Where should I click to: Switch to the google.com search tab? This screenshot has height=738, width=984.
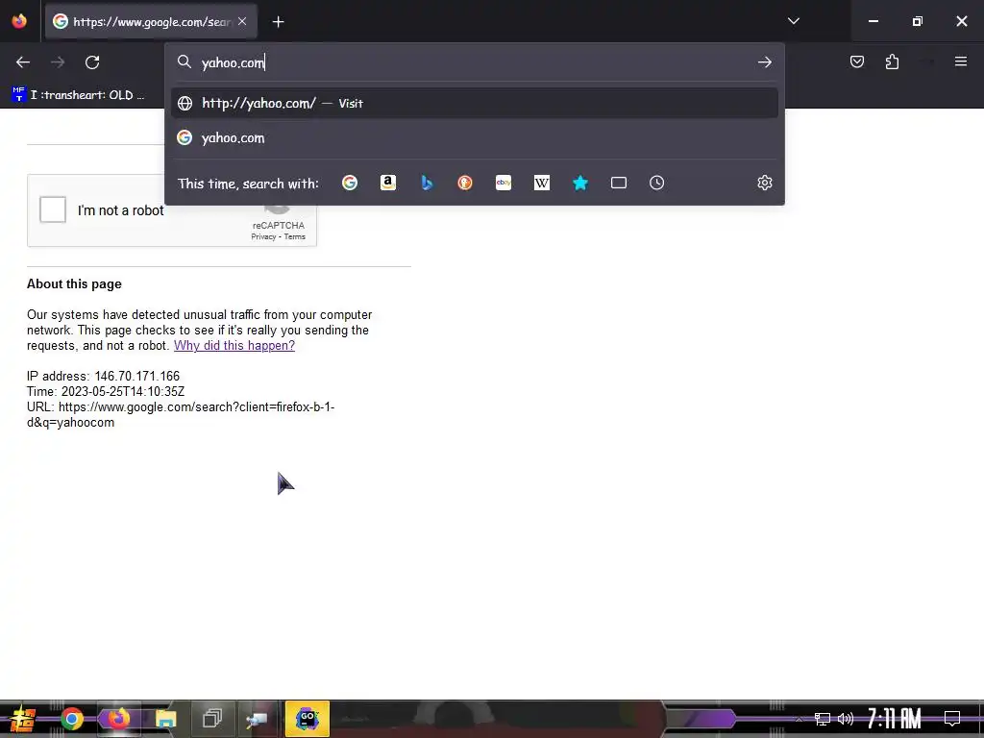[151, 22]
